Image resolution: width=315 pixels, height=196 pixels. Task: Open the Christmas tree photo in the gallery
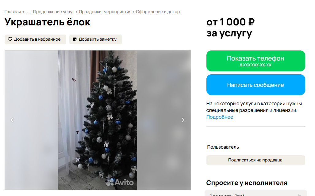98,120
